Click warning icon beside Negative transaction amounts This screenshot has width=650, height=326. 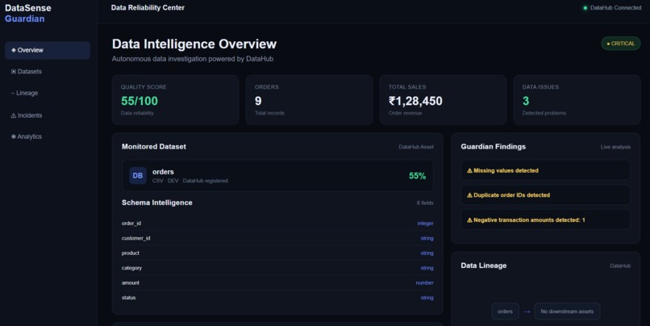(469, 219)
